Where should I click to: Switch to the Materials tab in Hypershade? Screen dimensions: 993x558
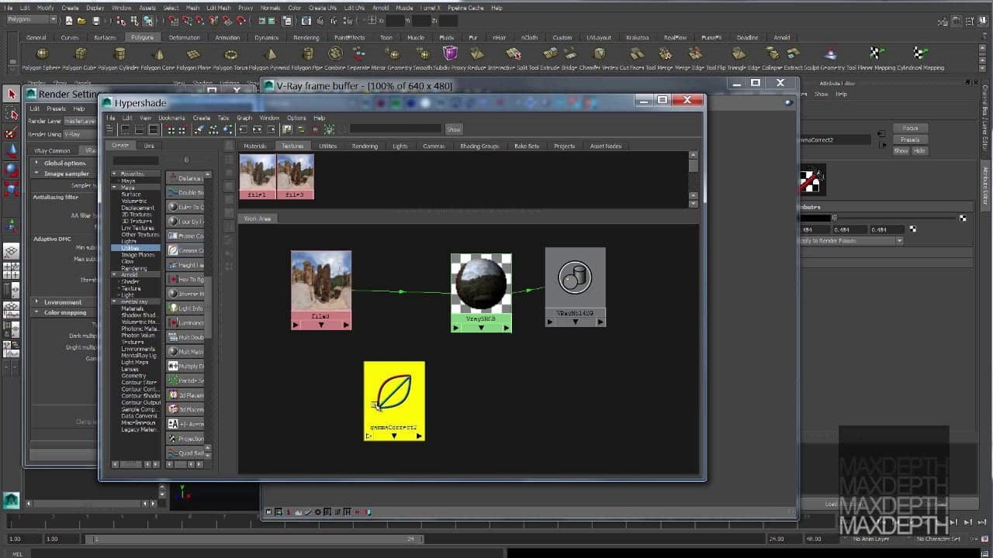click(x=254, y=146)
